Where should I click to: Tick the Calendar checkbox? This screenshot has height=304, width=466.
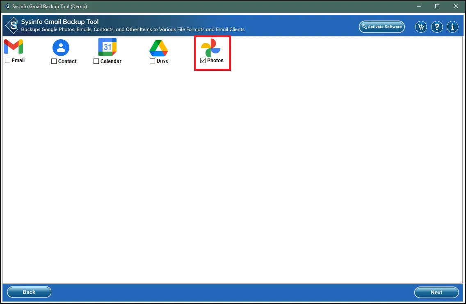point(96,61)
